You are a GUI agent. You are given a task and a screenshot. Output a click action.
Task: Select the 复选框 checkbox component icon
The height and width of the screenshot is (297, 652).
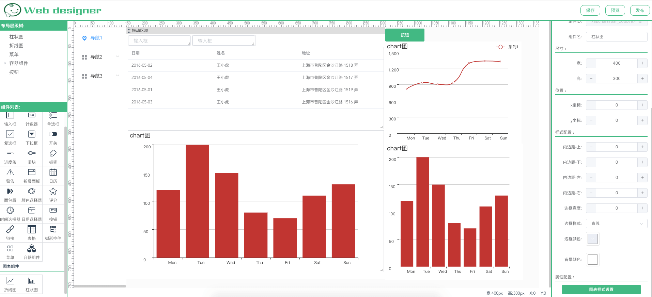tap(10, 134)
